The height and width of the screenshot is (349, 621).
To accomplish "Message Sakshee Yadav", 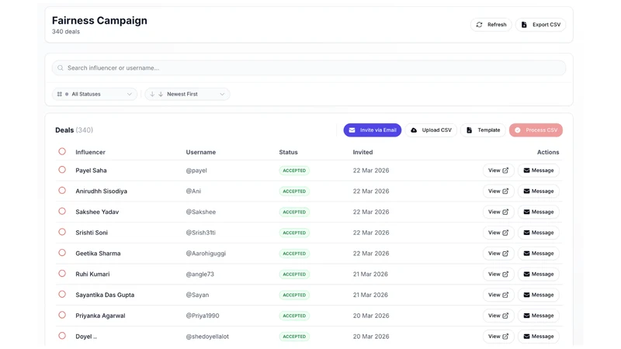I will pos(539,212).
